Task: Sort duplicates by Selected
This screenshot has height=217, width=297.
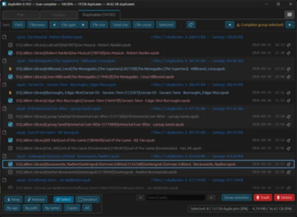Action: point(166,25)
